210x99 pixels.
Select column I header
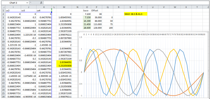13,7
